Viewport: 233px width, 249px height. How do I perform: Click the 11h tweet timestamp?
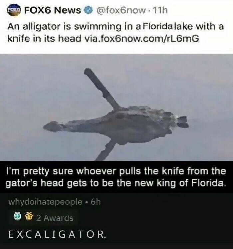coord(160,10)
